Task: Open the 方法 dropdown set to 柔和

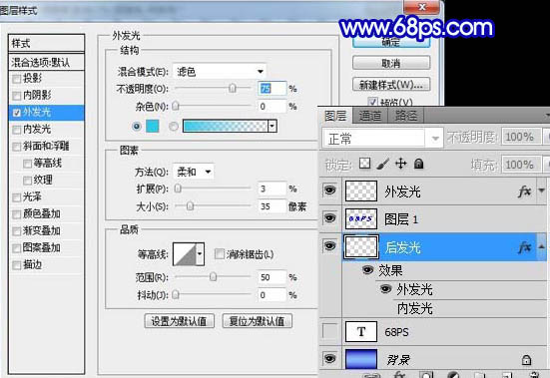Action: point(194,172)
